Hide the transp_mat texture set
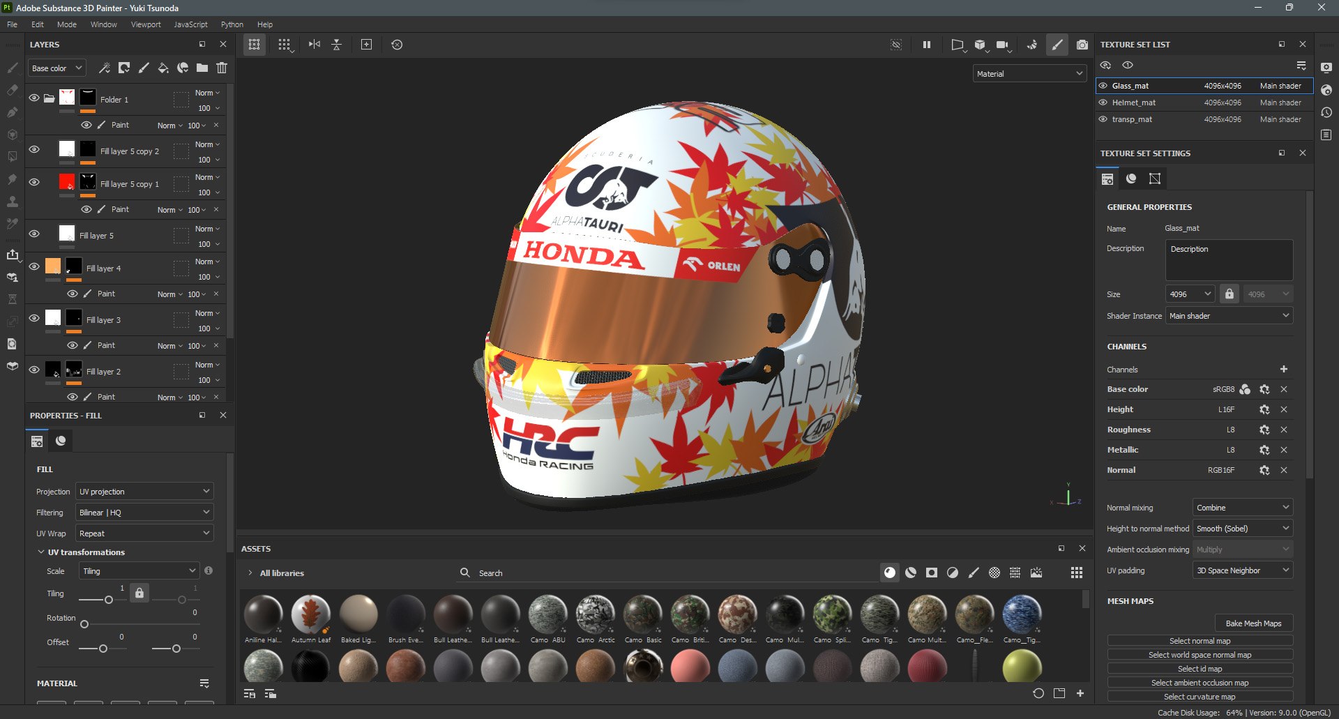 [x=1103, y=119]
